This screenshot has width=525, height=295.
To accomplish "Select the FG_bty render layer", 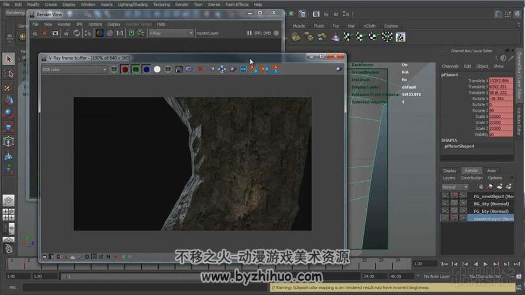I will click(x=491, y=211).
